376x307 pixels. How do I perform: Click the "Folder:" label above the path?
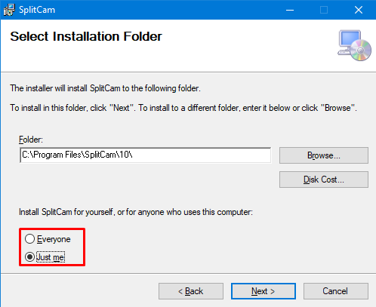[31, 140]
